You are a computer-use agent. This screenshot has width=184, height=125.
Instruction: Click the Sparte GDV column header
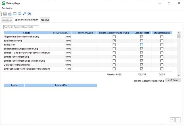[x=60, y=85]
